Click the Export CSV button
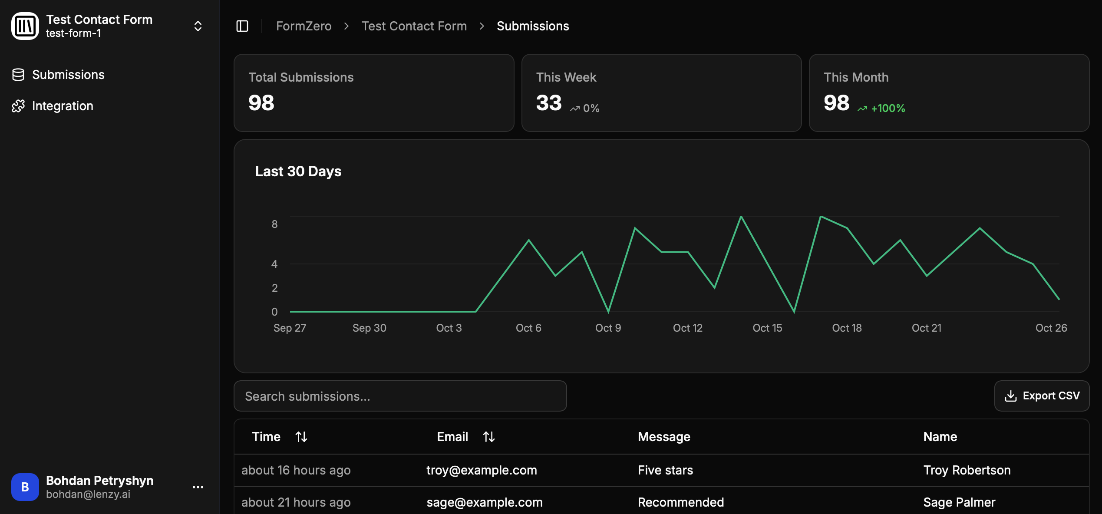The image size is (1102, 514). tap(1042, 396)
